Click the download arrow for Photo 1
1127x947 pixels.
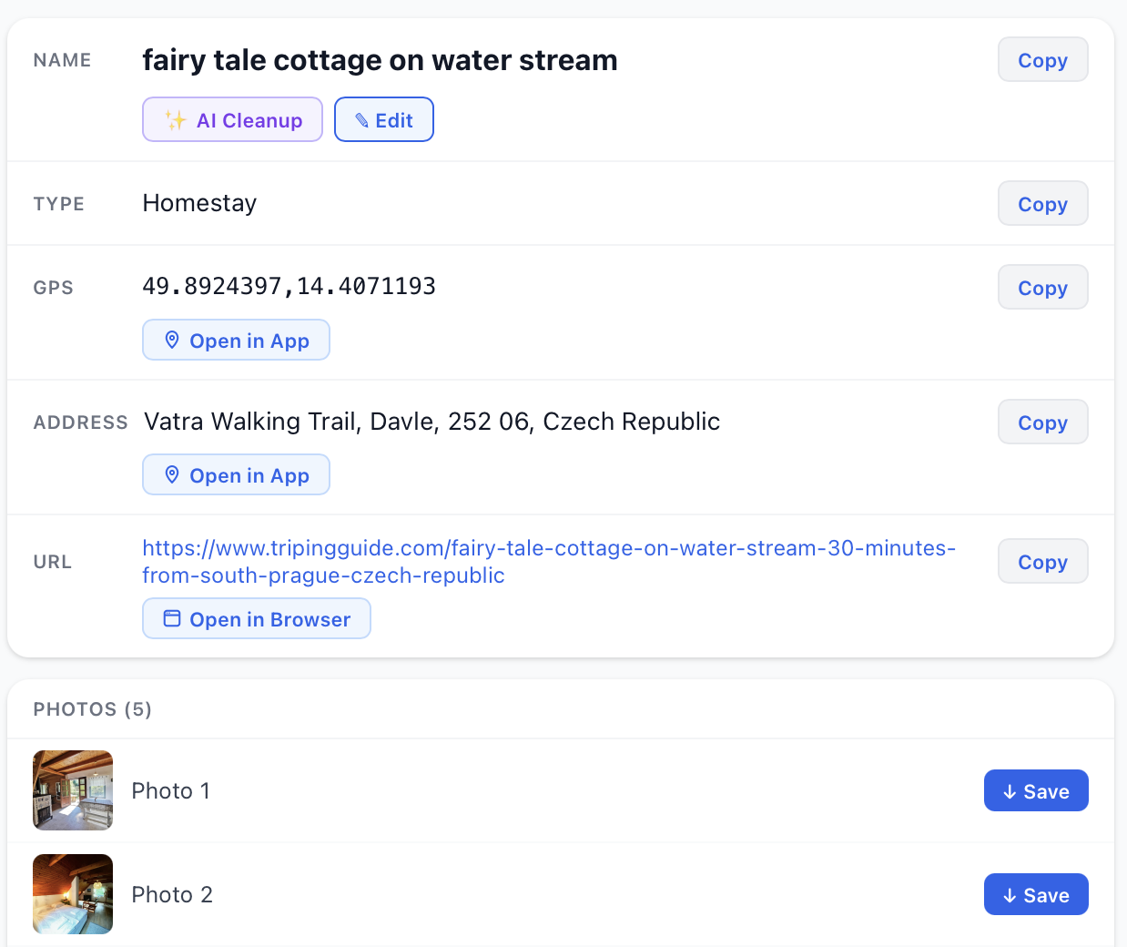pos(1010,792)
